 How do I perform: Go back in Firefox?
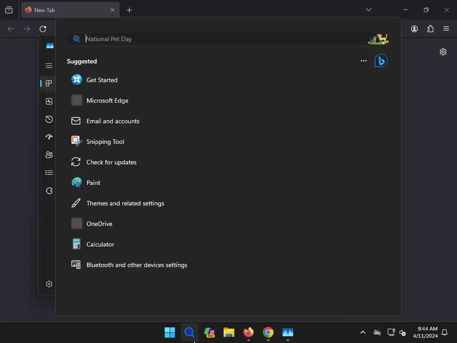[x=11, y=29]
